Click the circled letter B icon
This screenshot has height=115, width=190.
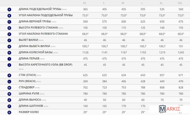tap(9, 15)
